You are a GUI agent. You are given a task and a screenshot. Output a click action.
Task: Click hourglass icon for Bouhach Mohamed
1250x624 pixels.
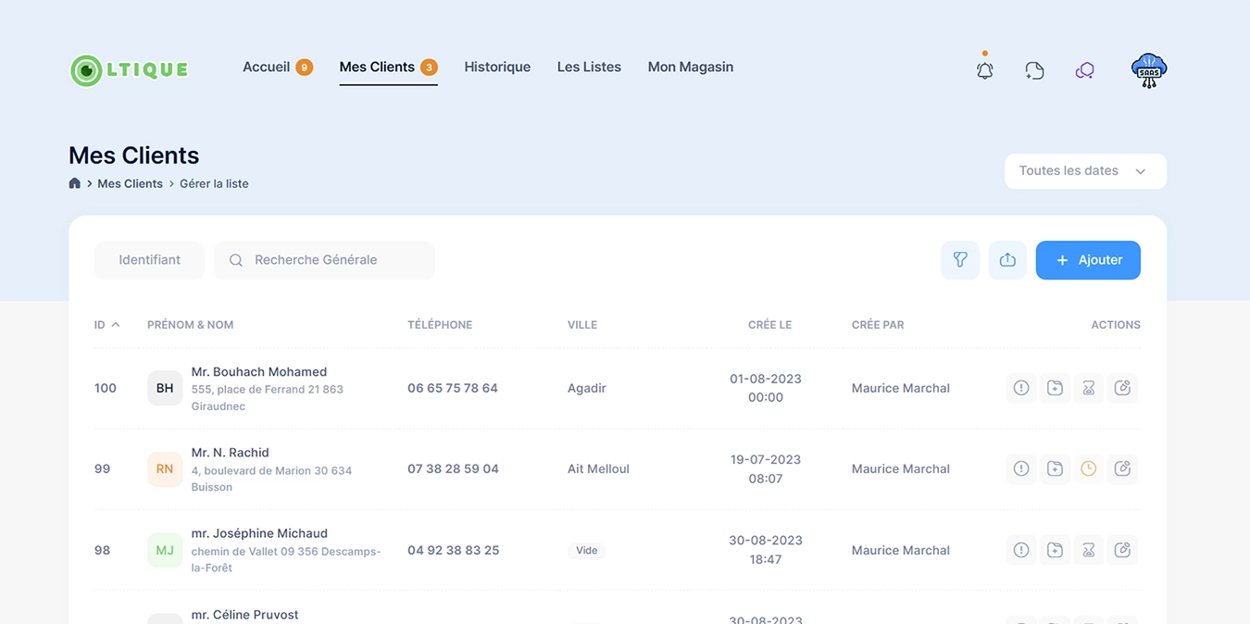(x=1088, y=388)
